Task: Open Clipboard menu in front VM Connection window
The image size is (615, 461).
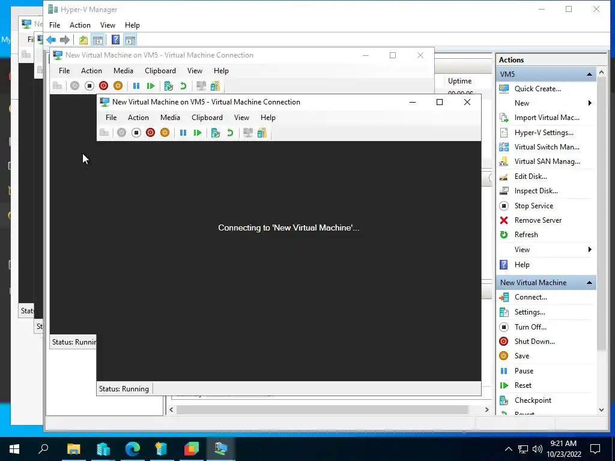Action: click(207, 118)
